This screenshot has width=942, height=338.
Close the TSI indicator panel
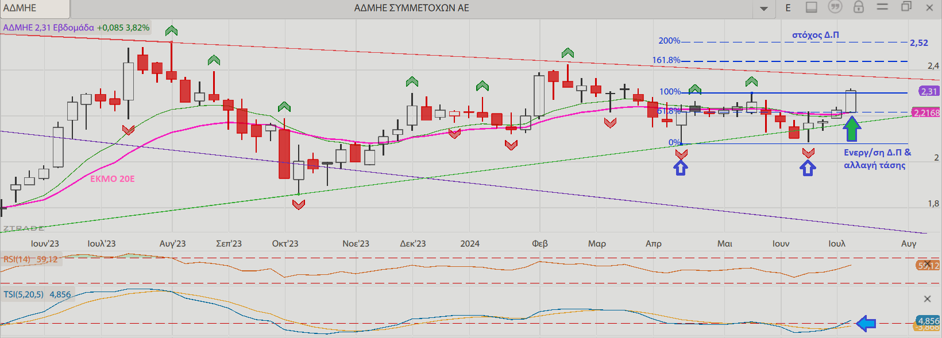[927, 299]
